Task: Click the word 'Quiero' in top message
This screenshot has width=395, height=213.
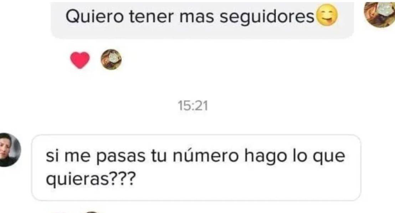Action: pyautogui.click(x=94, y=17)
